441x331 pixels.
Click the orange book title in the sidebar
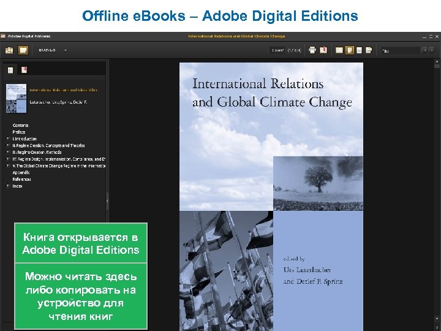[x=65, y=90]
